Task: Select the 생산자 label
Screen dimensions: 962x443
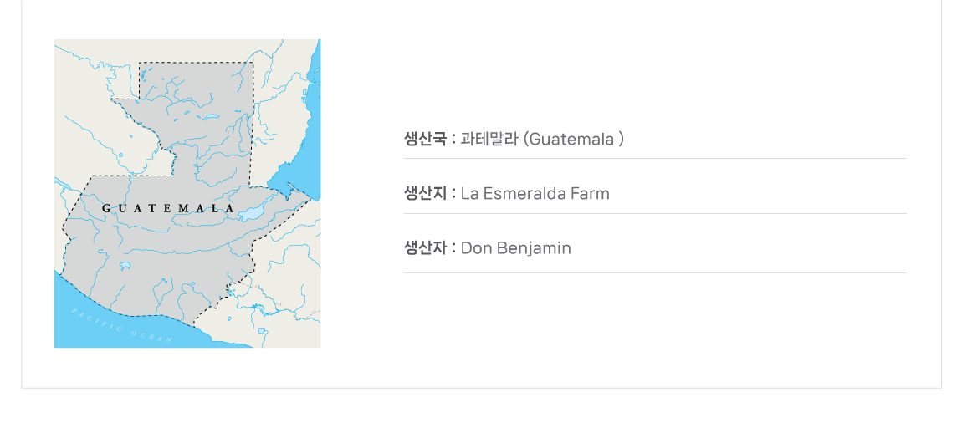Action: [425, 248]
